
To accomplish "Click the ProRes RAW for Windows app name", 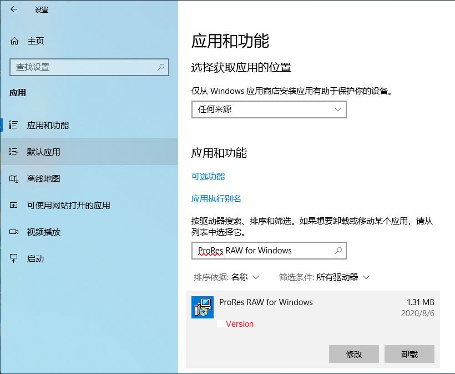I will tap(266, 302).
